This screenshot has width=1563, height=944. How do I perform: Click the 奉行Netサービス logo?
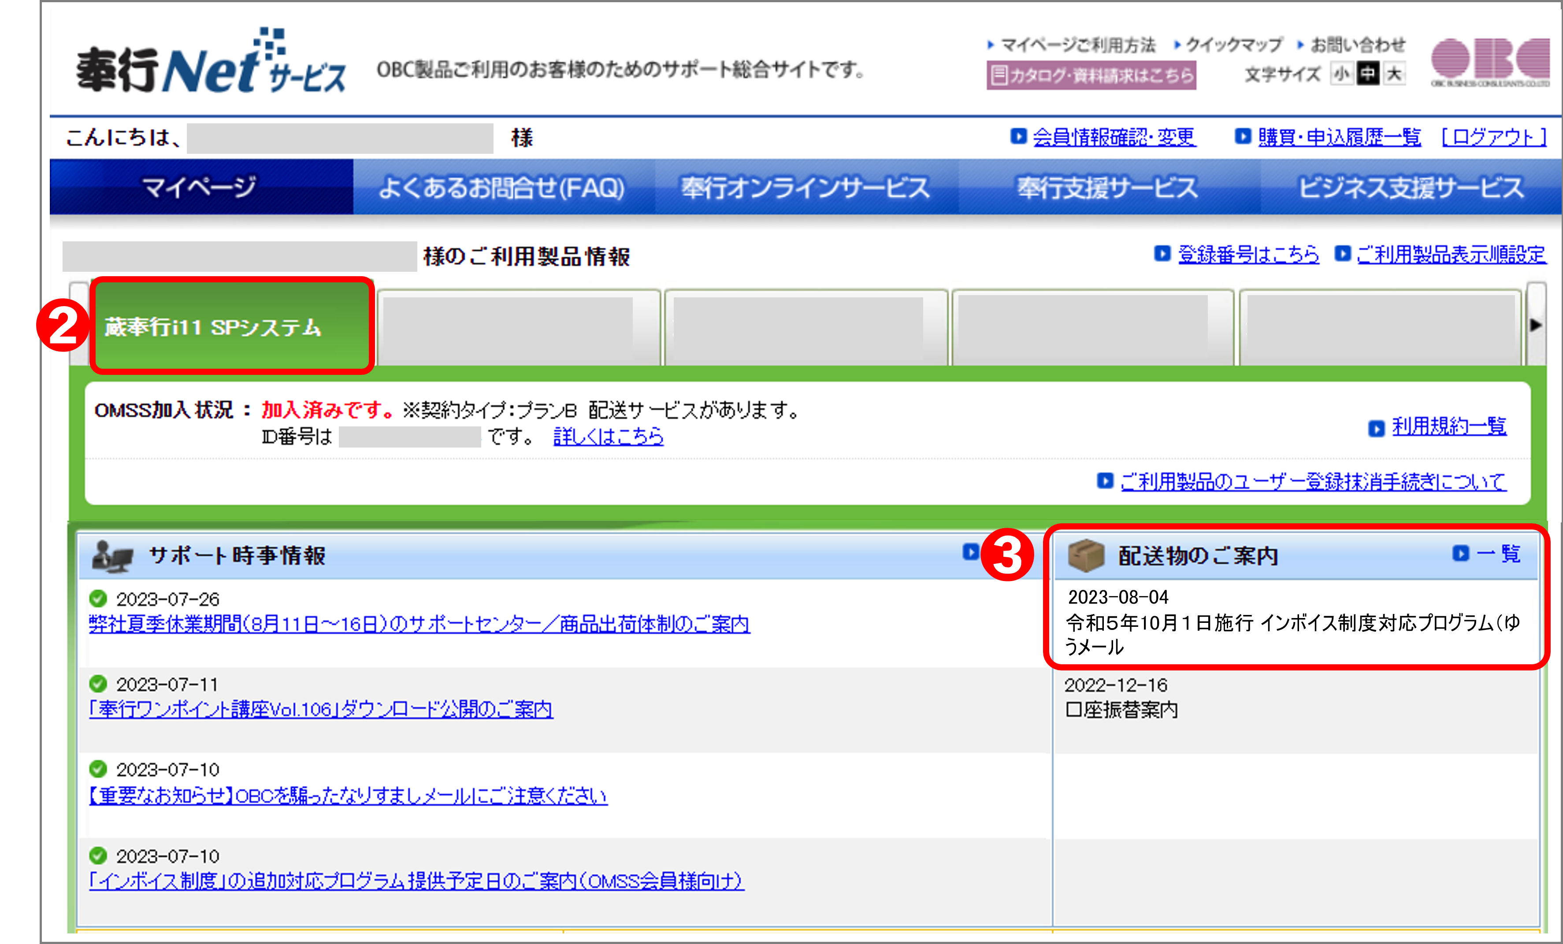211,62
